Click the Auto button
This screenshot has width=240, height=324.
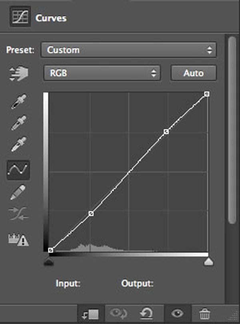pos(194,73)
